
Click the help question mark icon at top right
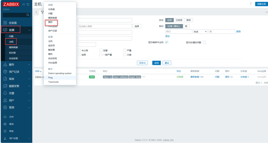coord(251,4)
